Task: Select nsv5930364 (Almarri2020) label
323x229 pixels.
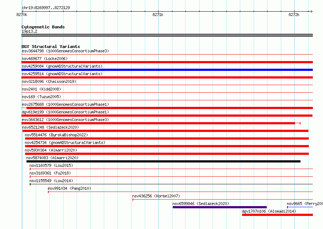Action: [51, 150]
